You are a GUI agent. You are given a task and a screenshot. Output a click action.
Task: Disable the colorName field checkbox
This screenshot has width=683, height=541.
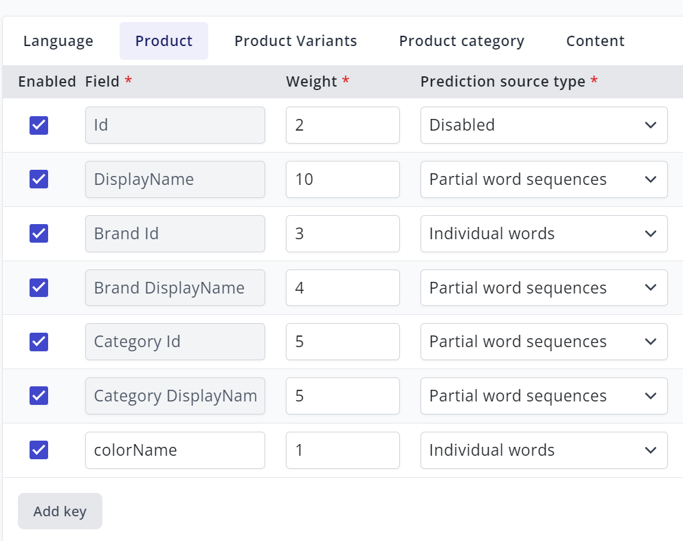[x=39, y=450]
